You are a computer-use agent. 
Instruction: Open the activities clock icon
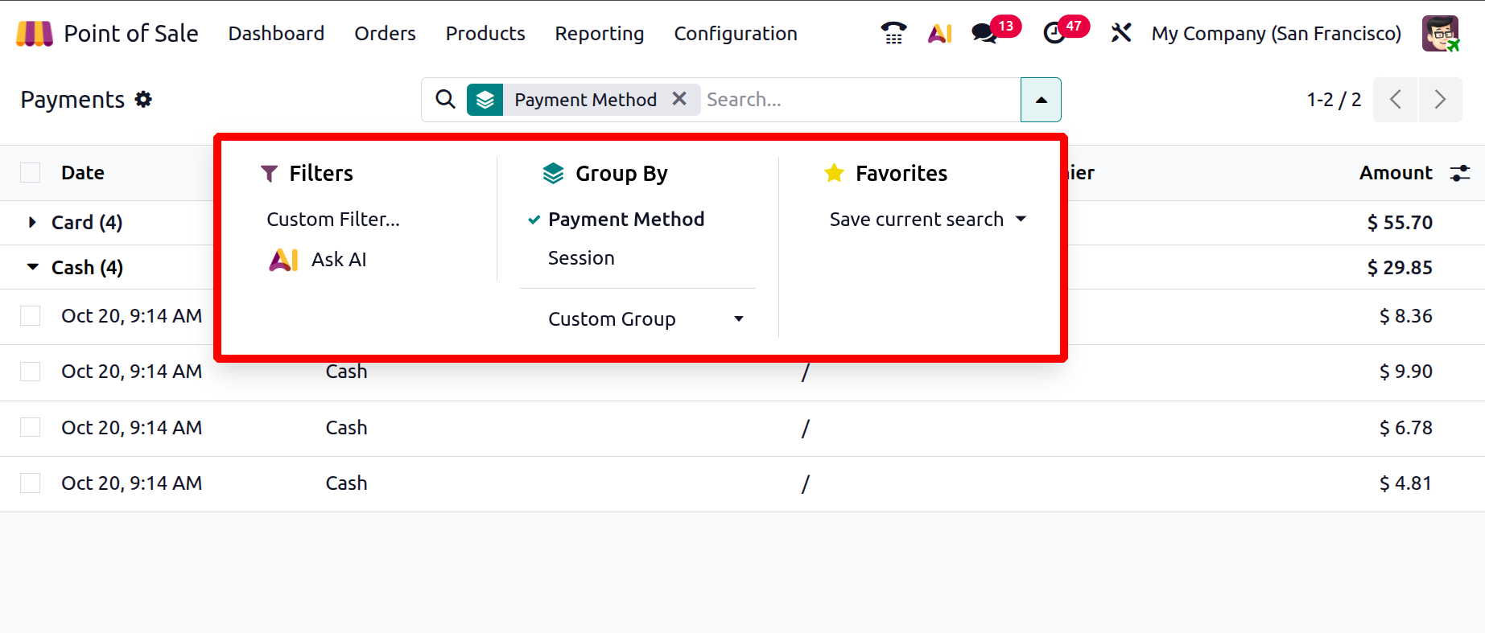1054,33
